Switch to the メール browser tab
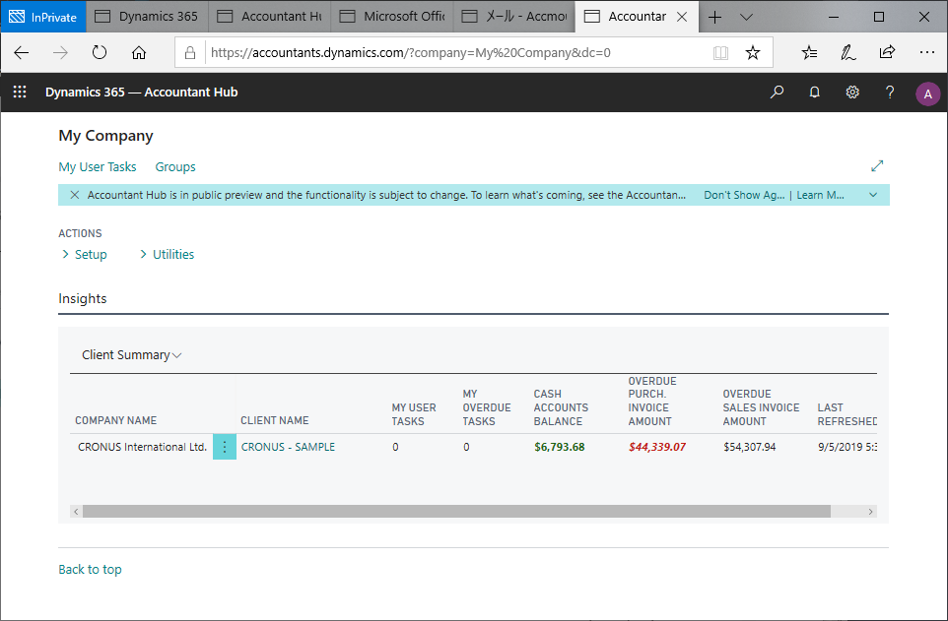Viewport: 948px width, 621px height. pyautogui.click(x=514, y=17)
